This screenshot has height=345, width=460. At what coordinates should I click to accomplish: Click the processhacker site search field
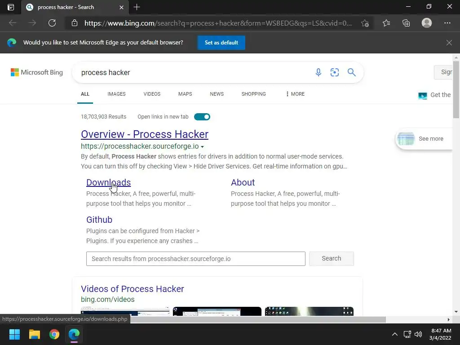(x=196, y=259)
